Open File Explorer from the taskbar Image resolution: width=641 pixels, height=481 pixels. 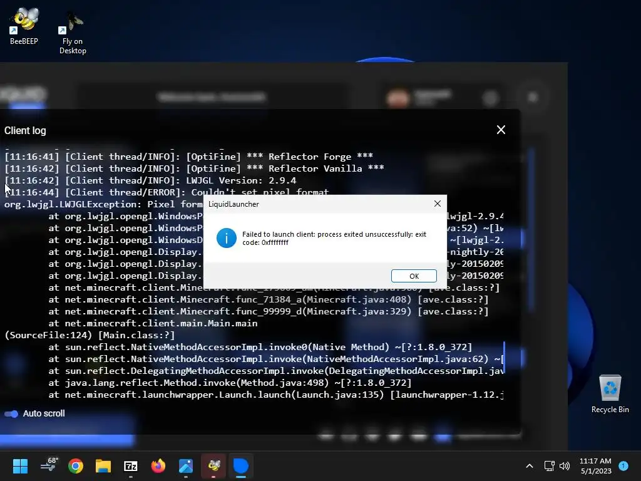click(x=103, y=466)
